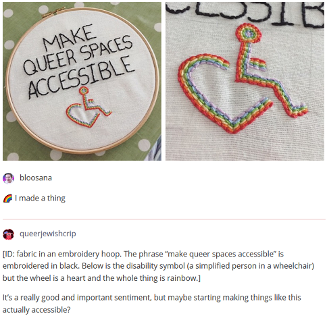This screenshot has width=327, height=318.
Task: Click the rainbow heart-shaped wheel in the close-up
Action: 225,94
